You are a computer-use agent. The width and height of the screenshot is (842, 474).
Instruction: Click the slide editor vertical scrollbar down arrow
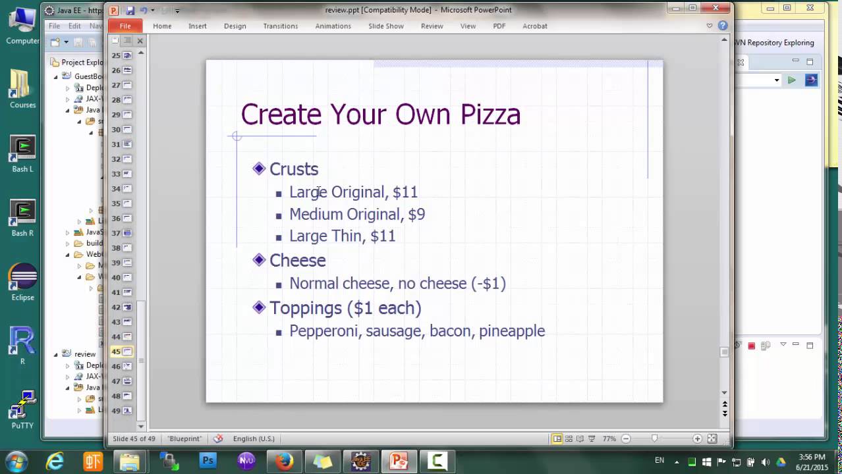(725, 393)
